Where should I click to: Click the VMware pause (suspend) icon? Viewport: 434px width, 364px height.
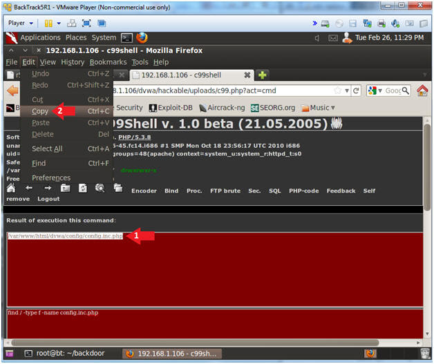point(48,23)
